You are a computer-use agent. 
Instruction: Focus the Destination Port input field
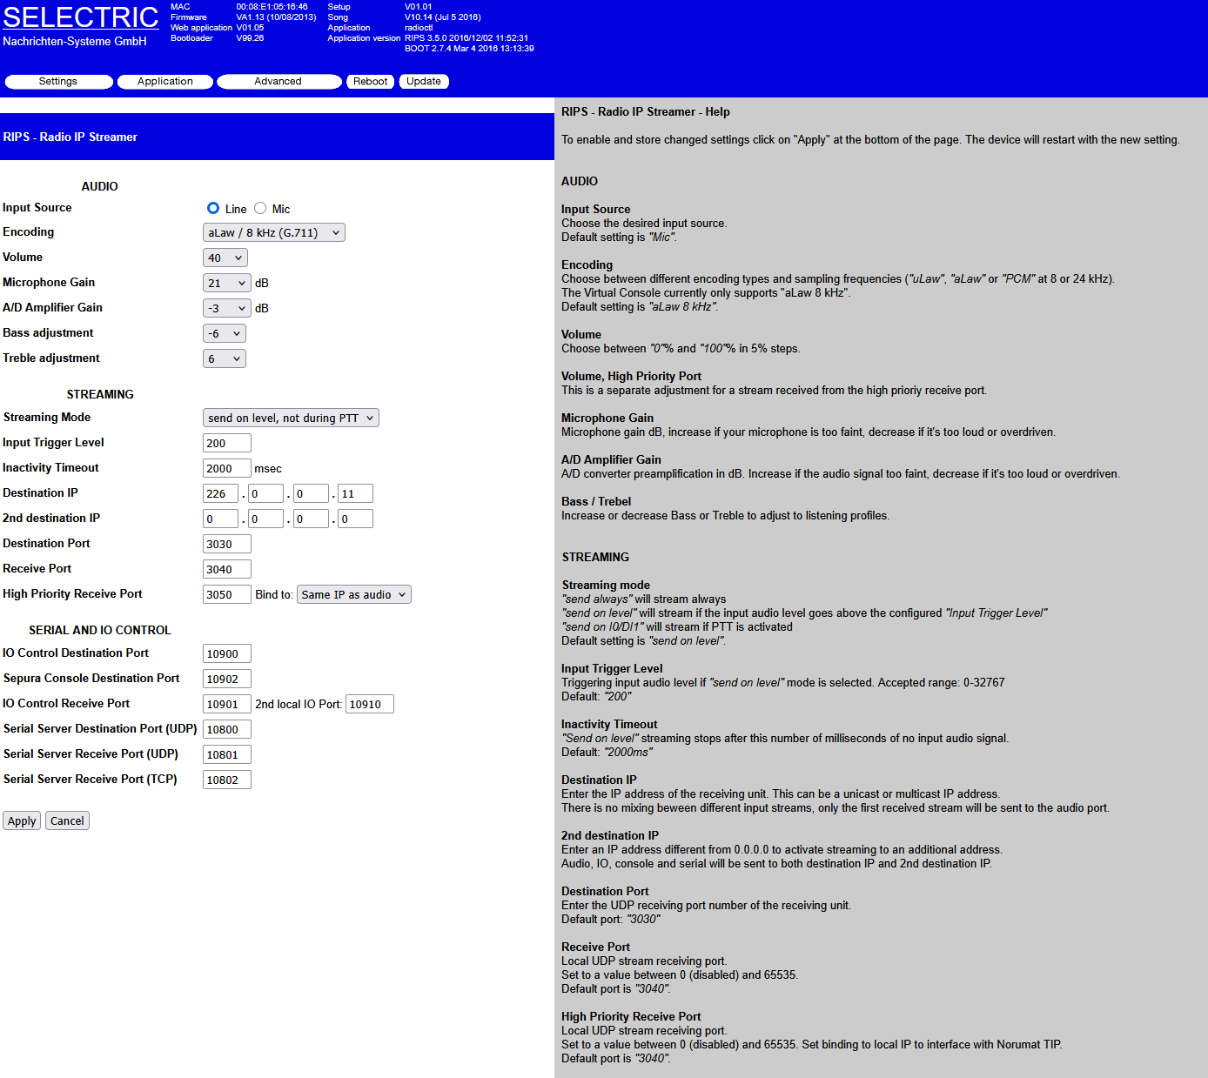tap(227, 544)
